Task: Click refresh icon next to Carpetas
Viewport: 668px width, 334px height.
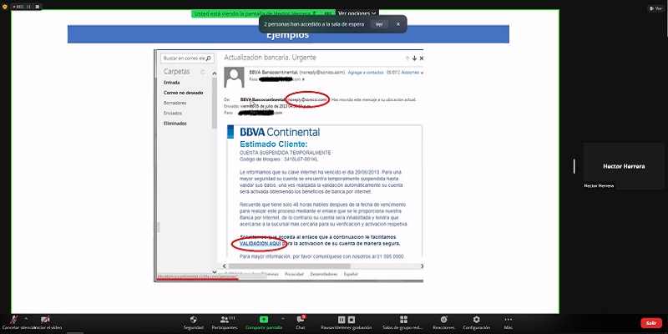Action: coord(202,72)
